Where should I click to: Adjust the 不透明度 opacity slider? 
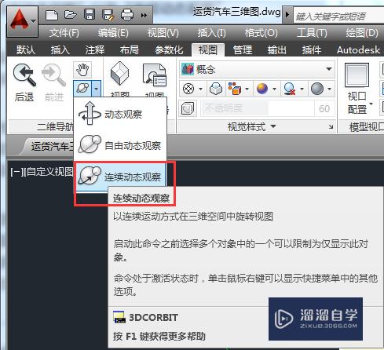pyautogui.click(x=258, y=108)
